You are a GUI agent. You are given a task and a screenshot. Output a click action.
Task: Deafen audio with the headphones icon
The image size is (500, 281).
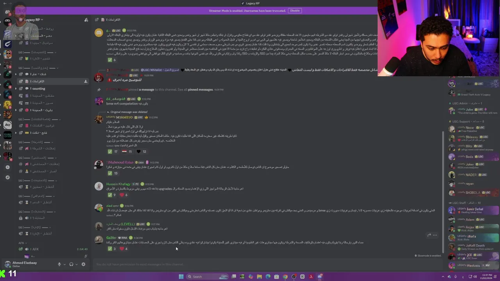71,264
